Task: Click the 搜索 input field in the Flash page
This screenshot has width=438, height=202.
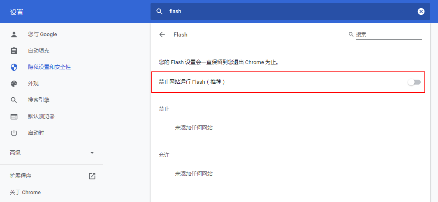Action: 389,34
